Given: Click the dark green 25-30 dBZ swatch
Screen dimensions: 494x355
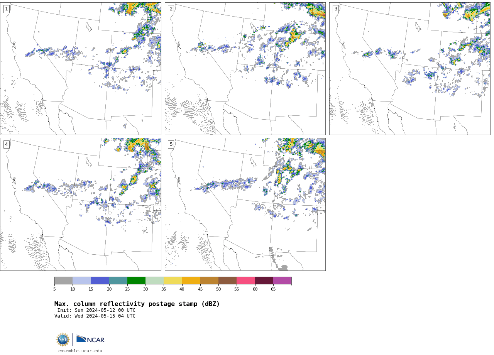Looking at the screenshot, I should (x=136, y=281).
